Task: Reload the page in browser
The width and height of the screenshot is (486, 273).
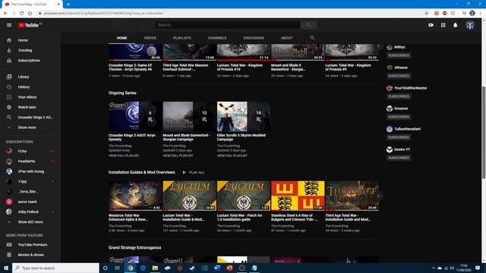Action: (22, 14)
